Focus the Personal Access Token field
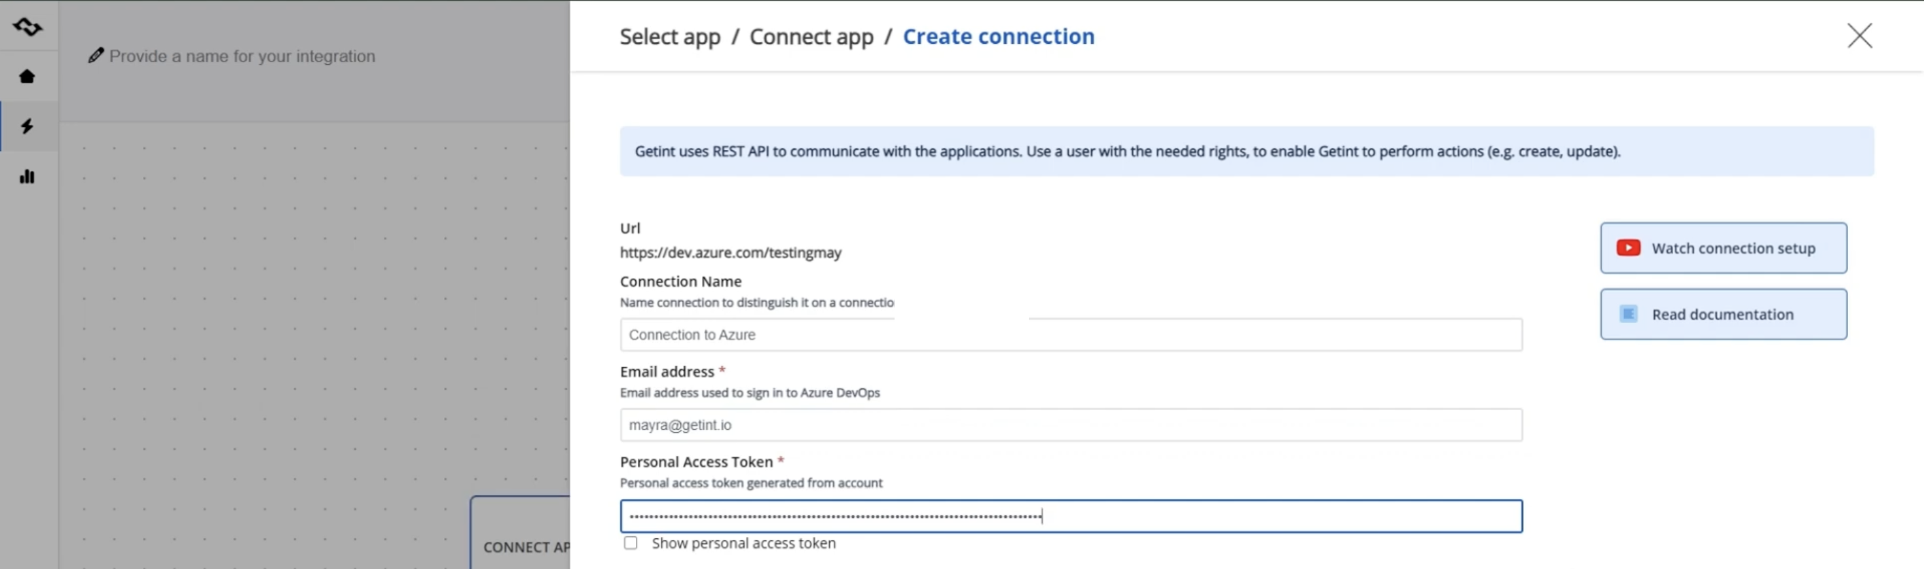The height and width of the screenshot is (569, 1924). pos(1071,516)
